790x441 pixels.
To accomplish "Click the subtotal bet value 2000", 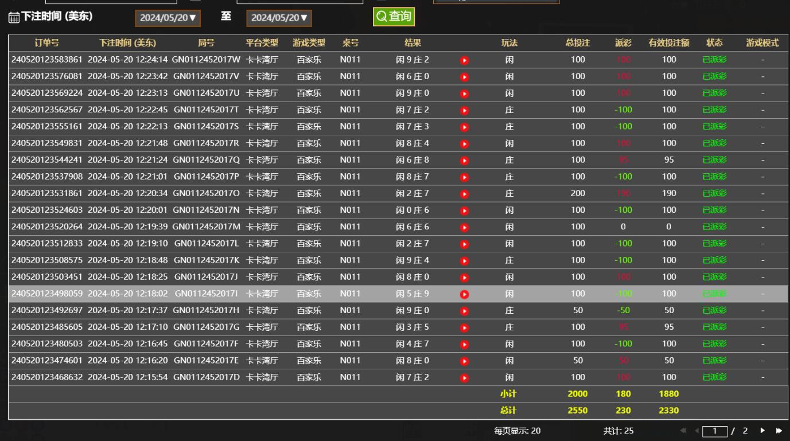I will coord(578,394).
